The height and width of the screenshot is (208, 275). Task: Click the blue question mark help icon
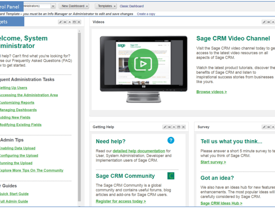click(x=171, y=140)
